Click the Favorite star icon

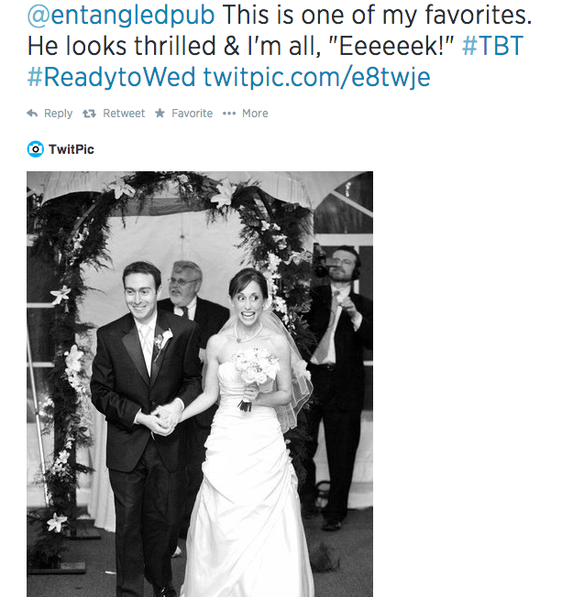pyautogui.click(x=160, y=114)
